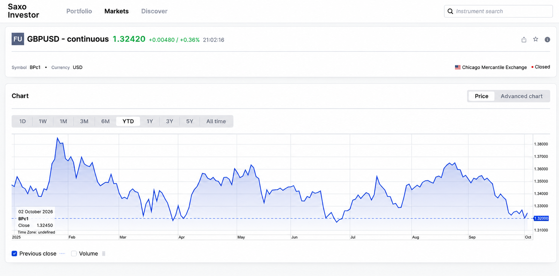Click the share icon
This screenshot has height=276, width=559.
pos(524,39)
